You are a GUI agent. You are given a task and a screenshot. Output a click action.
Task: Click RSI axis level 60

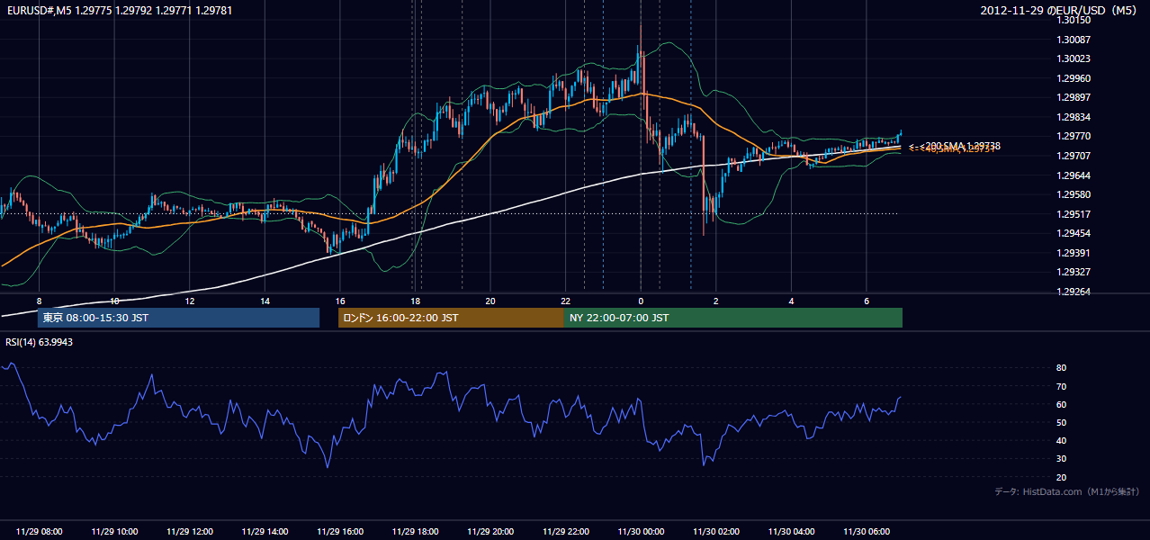(x=1061, y=404)
